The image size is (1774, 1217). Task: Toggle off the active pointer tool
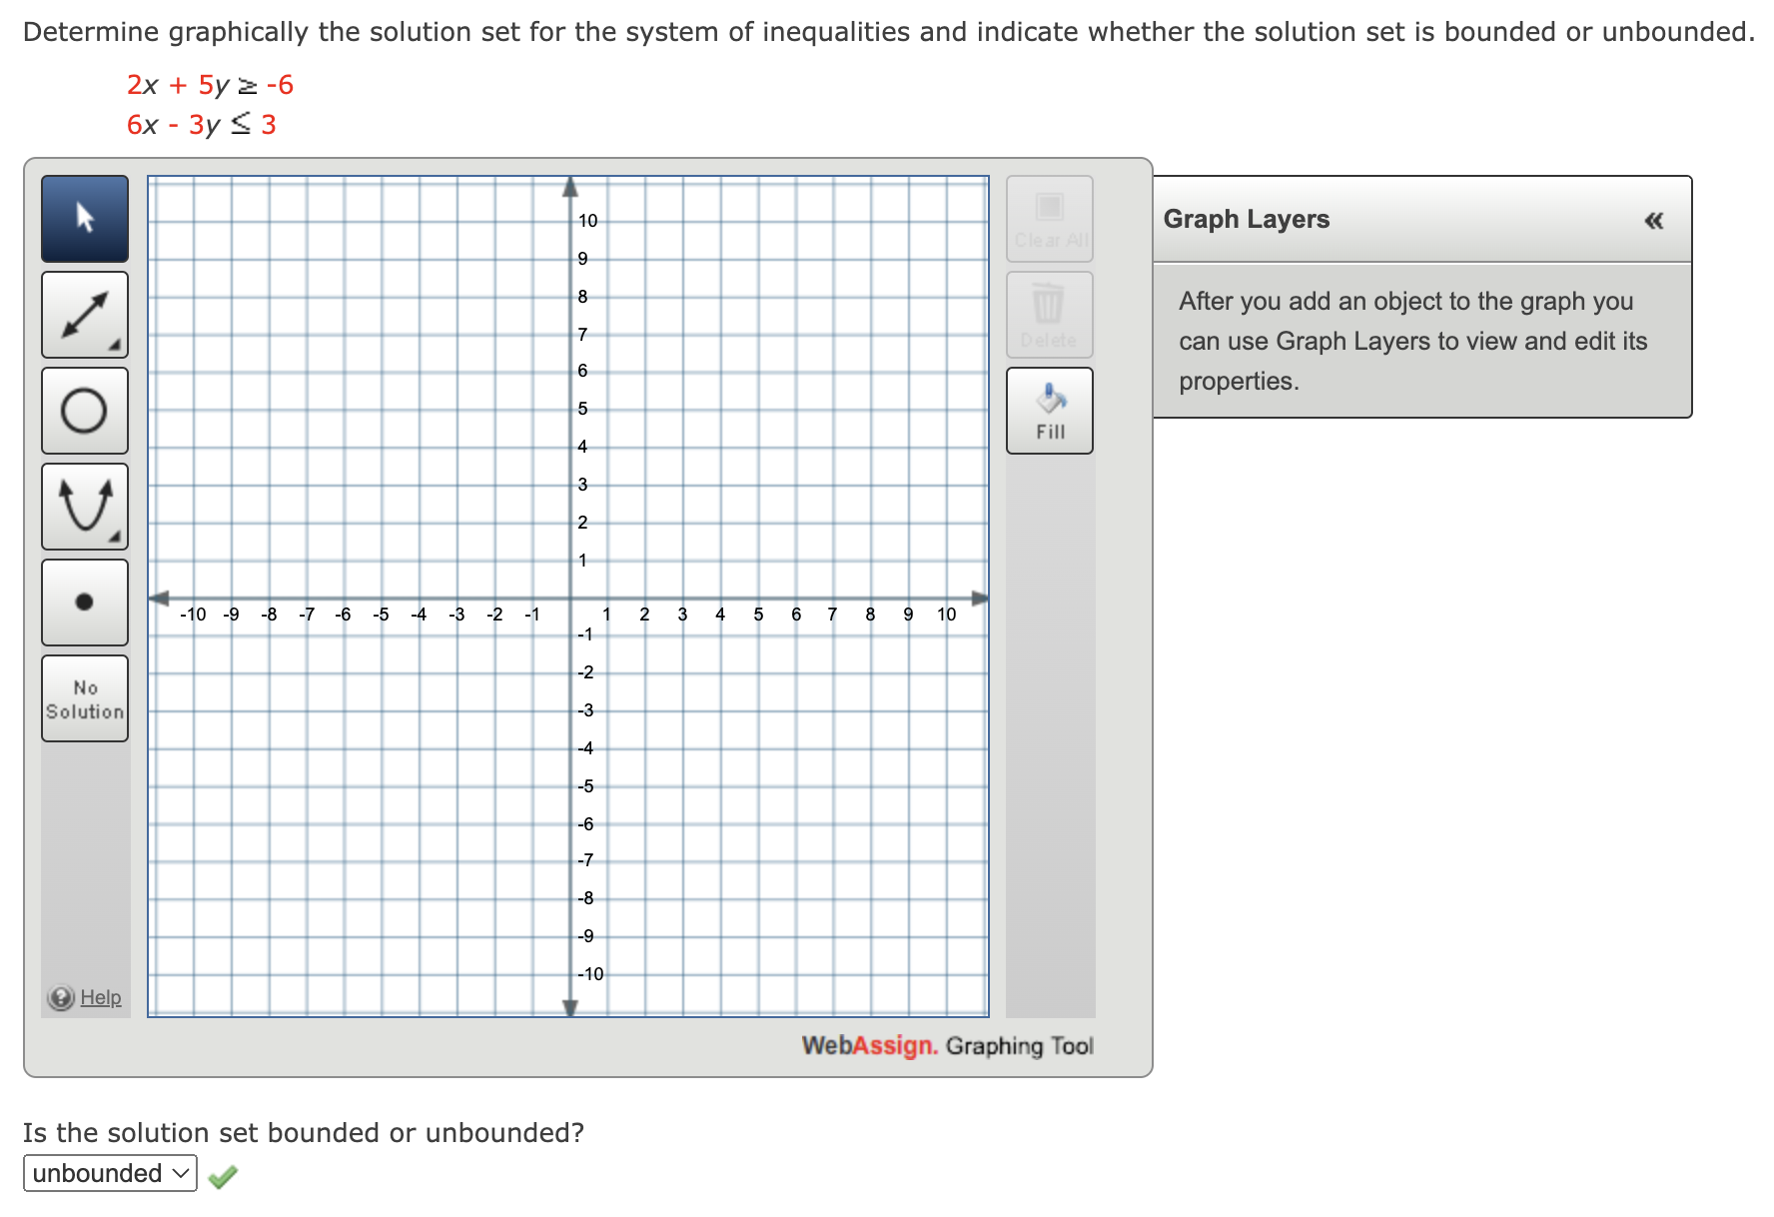84,218
